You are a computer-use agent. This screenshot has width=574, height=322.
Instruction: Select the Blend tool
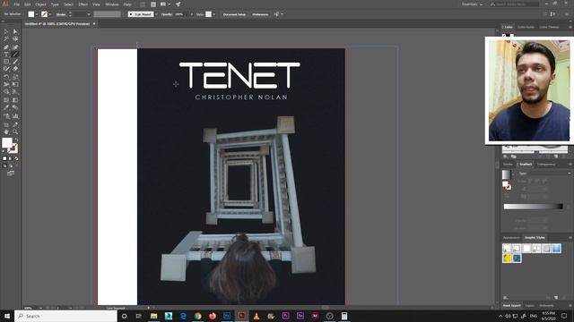point(15,107)
